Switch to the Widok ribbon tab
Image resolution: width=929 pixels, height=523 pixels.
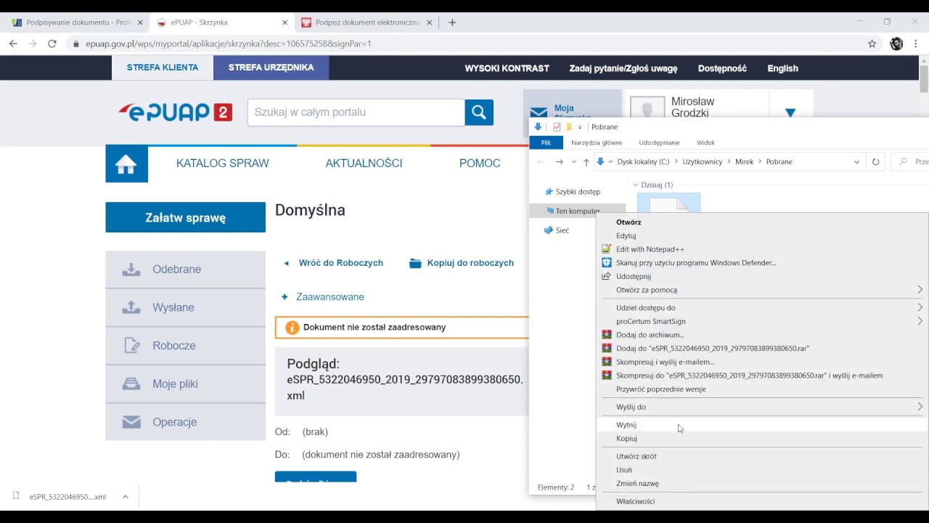pos(705,142)
